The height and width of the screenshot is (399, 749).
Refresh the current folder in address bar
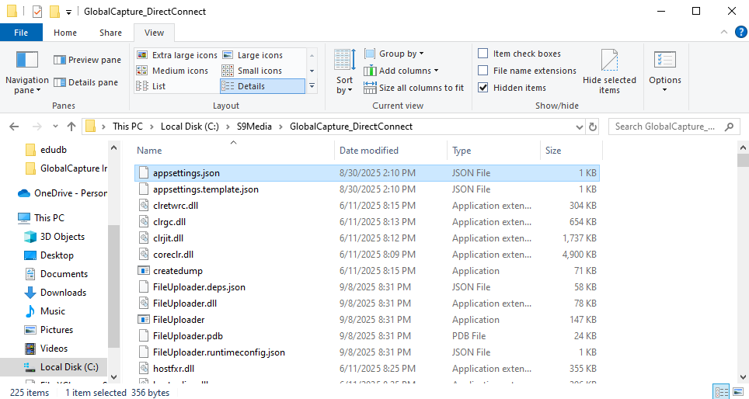(x=594, y=127)
